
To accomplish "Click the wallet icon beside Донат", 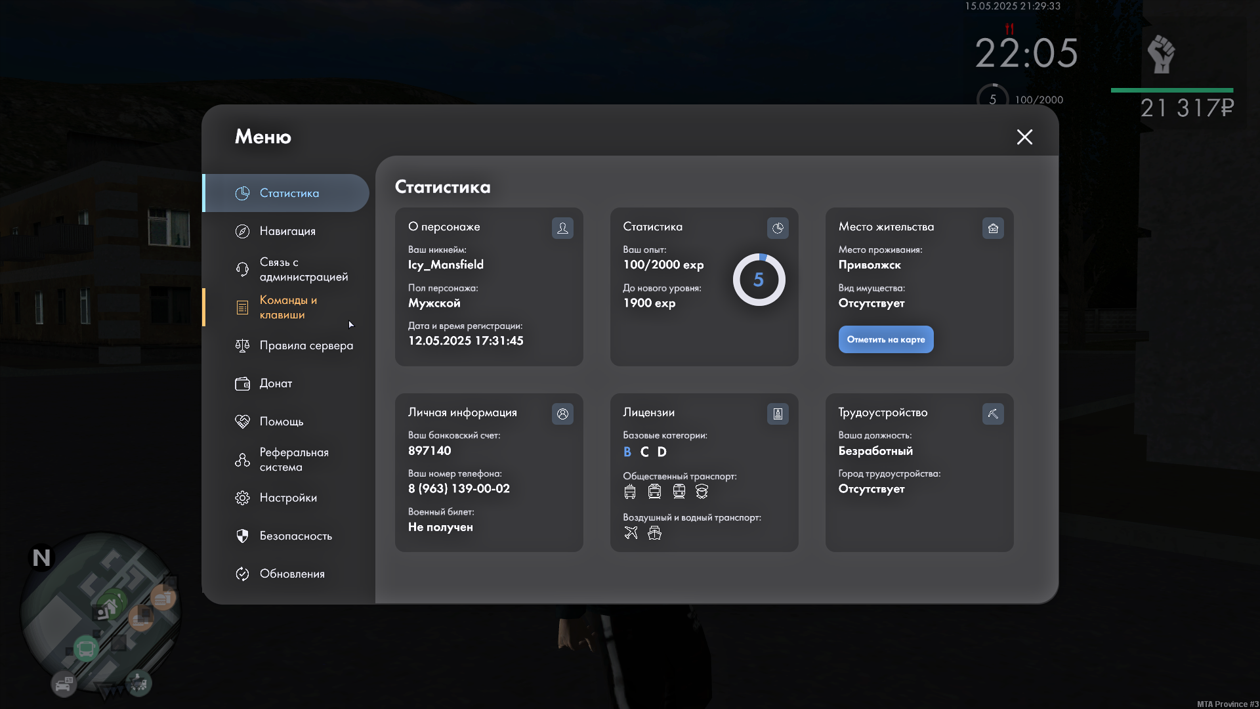I will 242,383.
